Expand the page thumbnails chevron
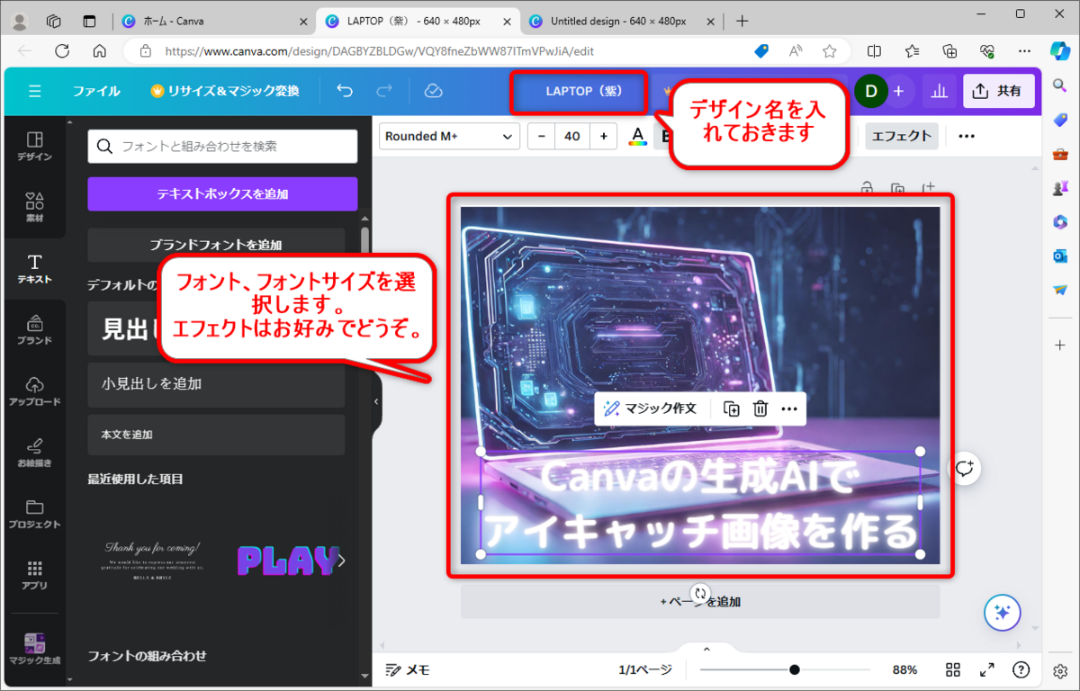This screenshot has width=1080, height=691. coord(706,650)
